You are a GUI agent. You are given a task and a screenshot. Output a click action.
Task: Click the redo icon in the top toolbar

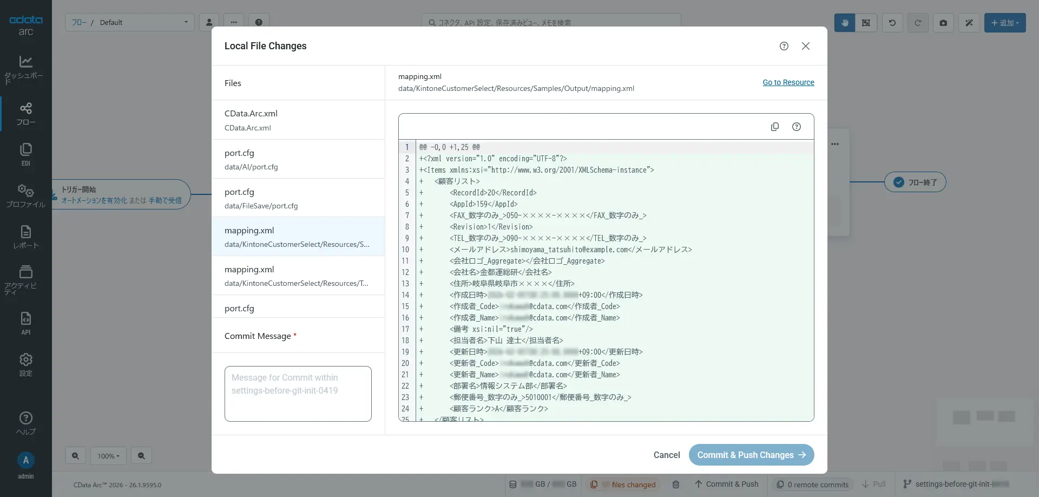(918, 23)
